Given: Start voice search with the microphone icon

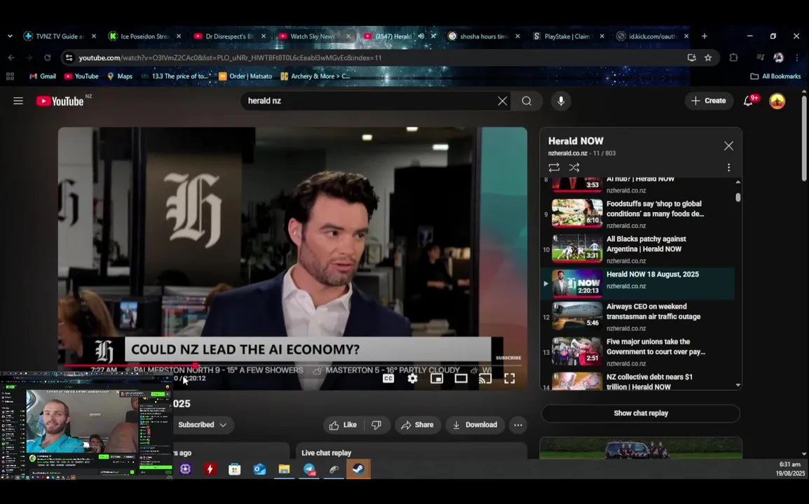Looking at the screenshot, I should tap(561, 101).
